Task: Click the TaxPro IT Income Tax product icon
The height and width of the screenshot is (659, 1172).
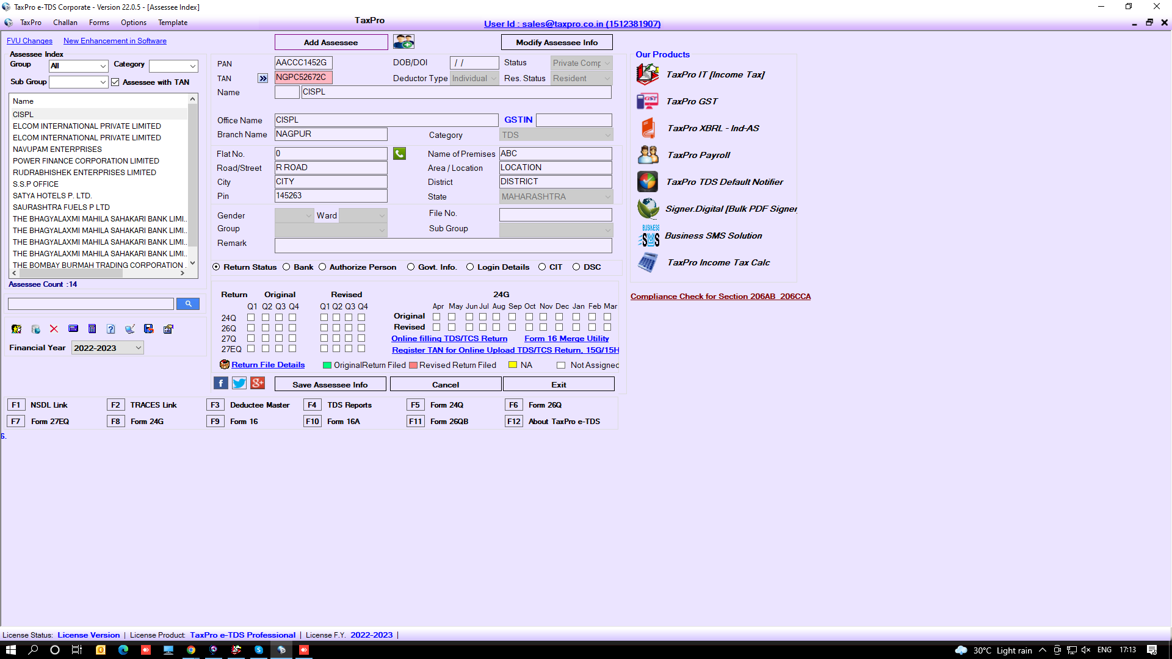Action: (648, 74)
